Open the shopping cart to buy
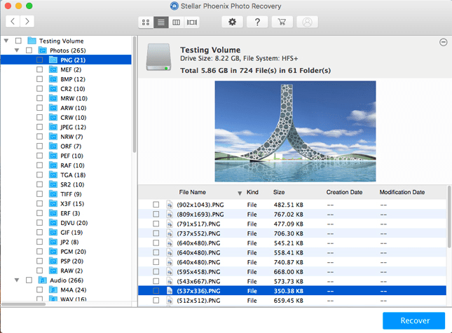452x333 pixels. click(x=282, y=22)
